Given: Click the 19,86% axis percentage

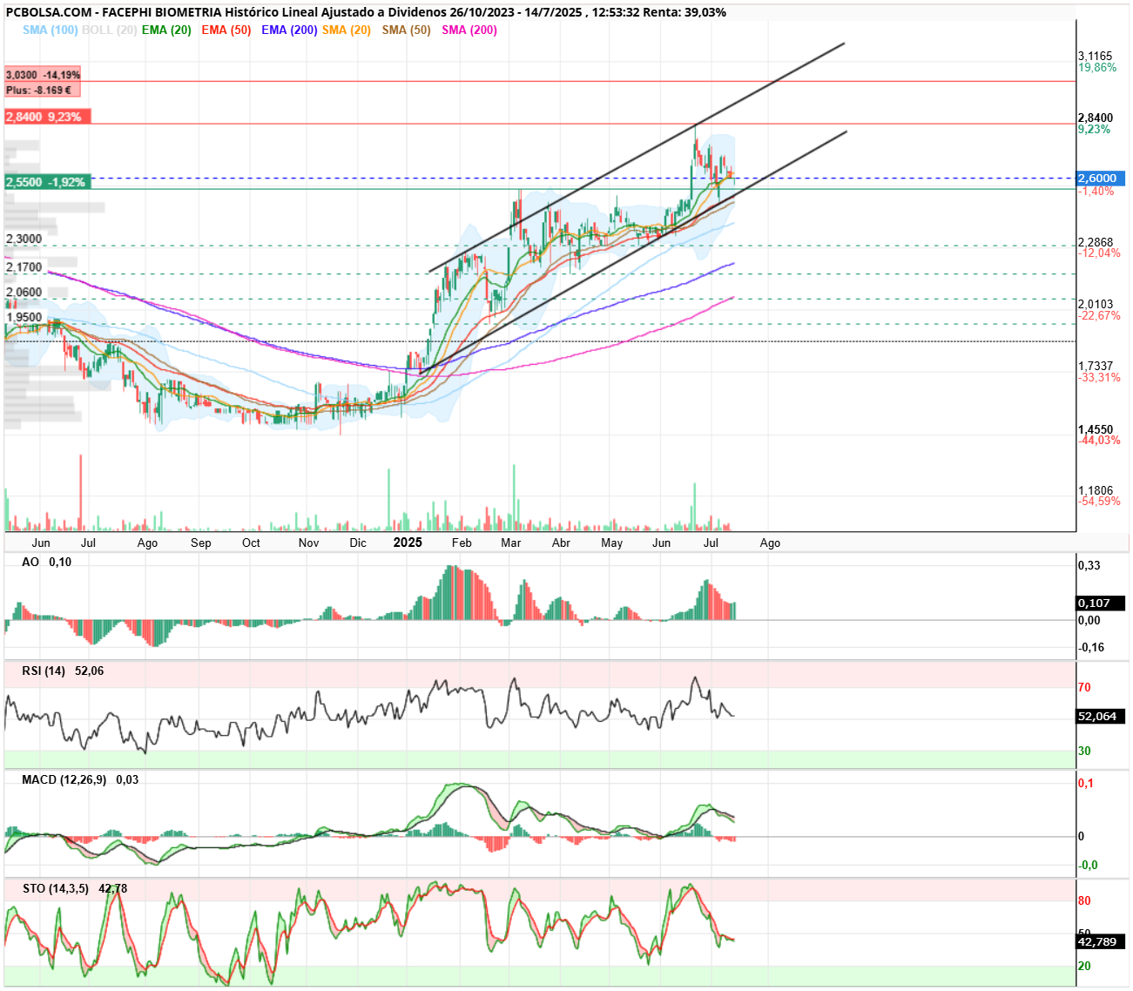Looking at the screenshot, I should (1097, 67).
